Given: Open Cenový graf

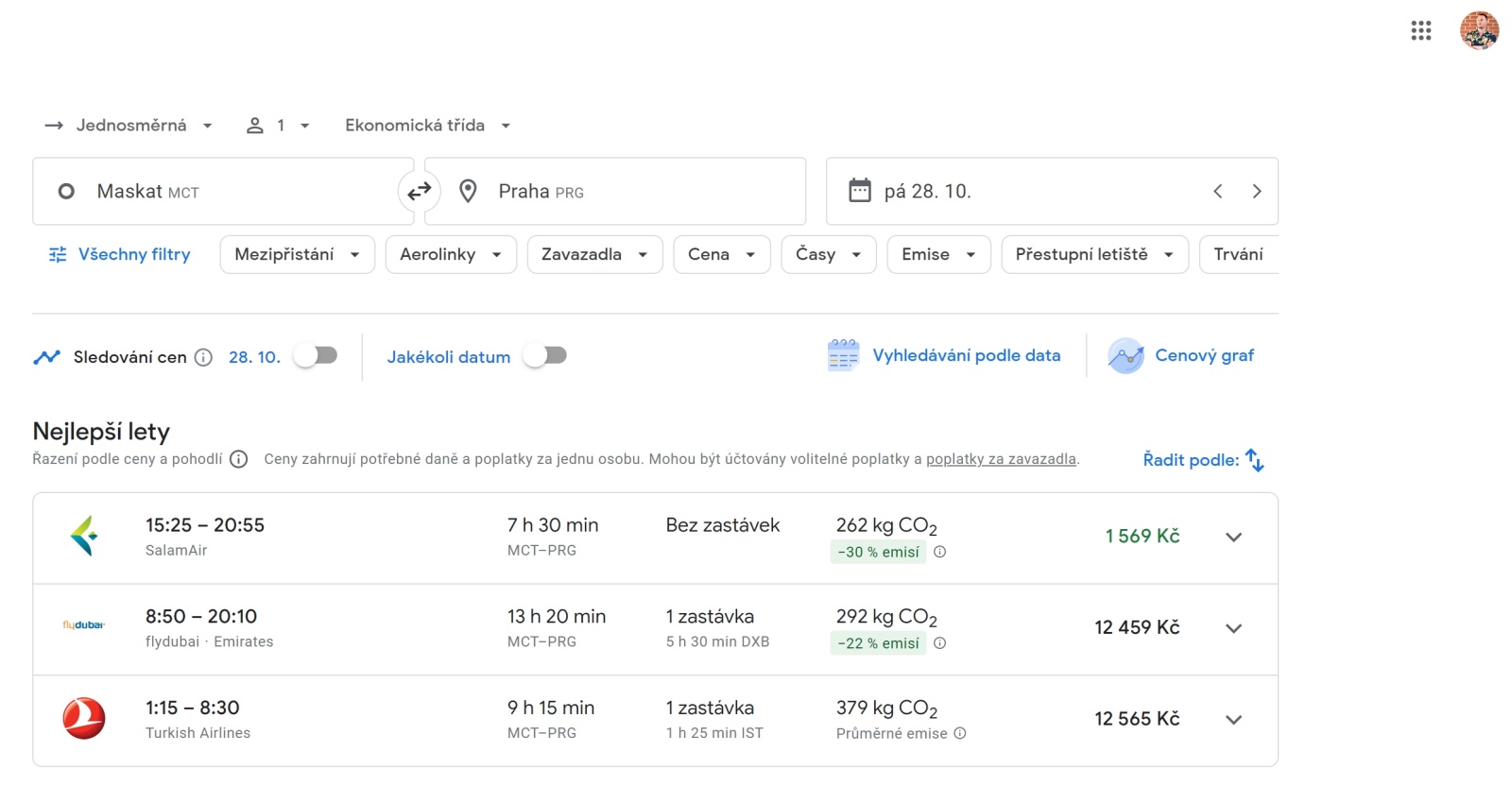Looking at the screenshot, I should (1181, 356).
